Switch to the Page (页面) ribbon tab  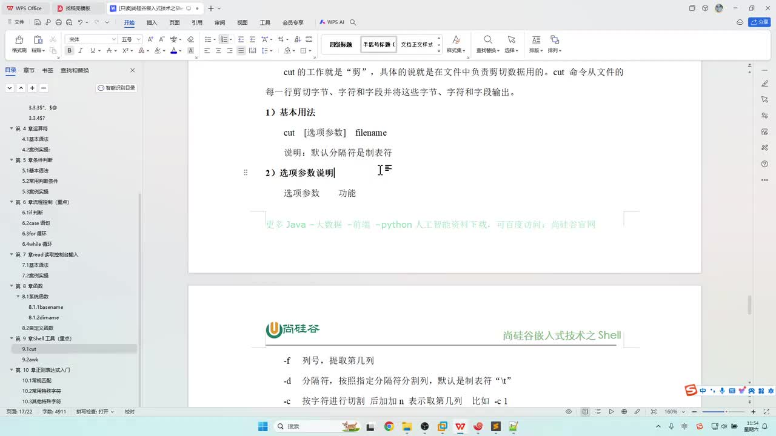(x=175, y=22)
